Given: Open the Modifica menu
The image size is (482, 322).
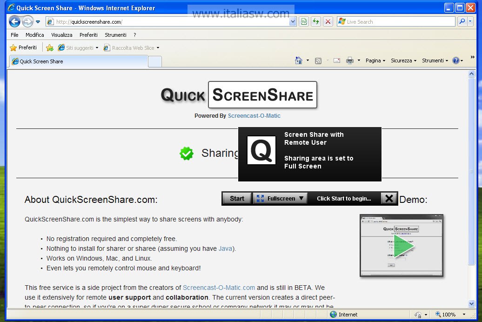Looking at the screenshot, I should 35,35.
